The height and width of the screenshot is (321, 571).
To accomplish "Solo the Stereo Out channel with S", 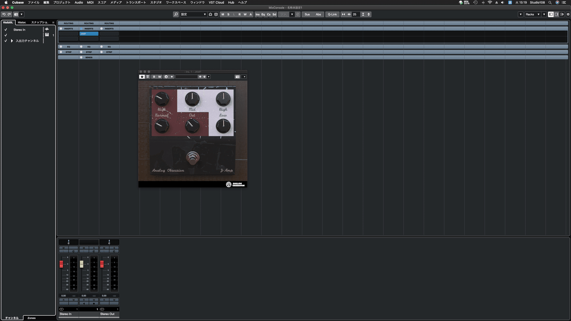I will (x=114, y=248).
